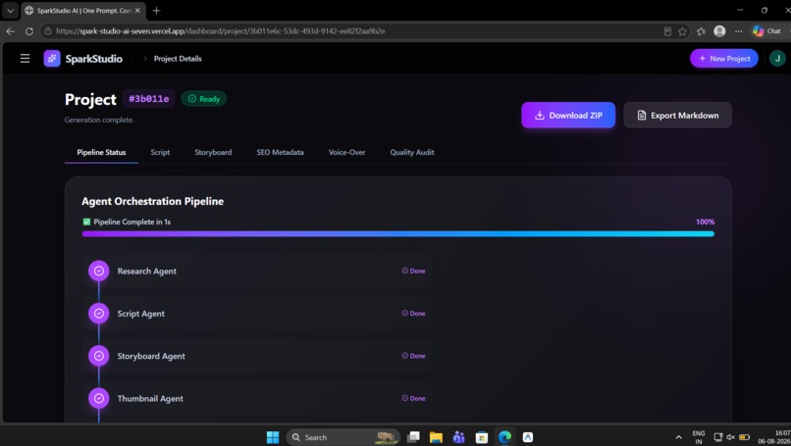The height and width of the screenshot is (446, 791).
Task: Open Microsoft Edge from the taskbar
Action: tap(504, 437)
